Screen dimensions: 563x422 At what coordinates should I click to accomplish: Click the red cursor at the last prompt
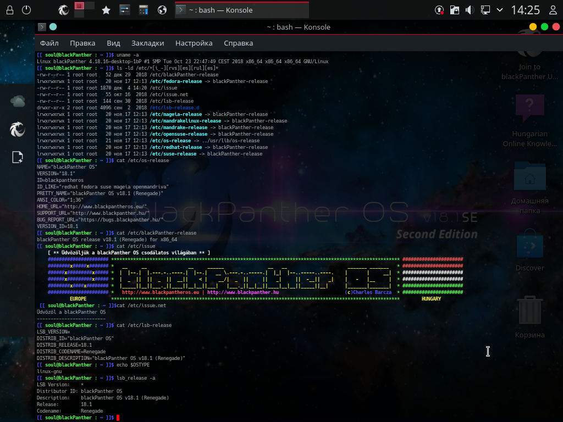(118, 418)
